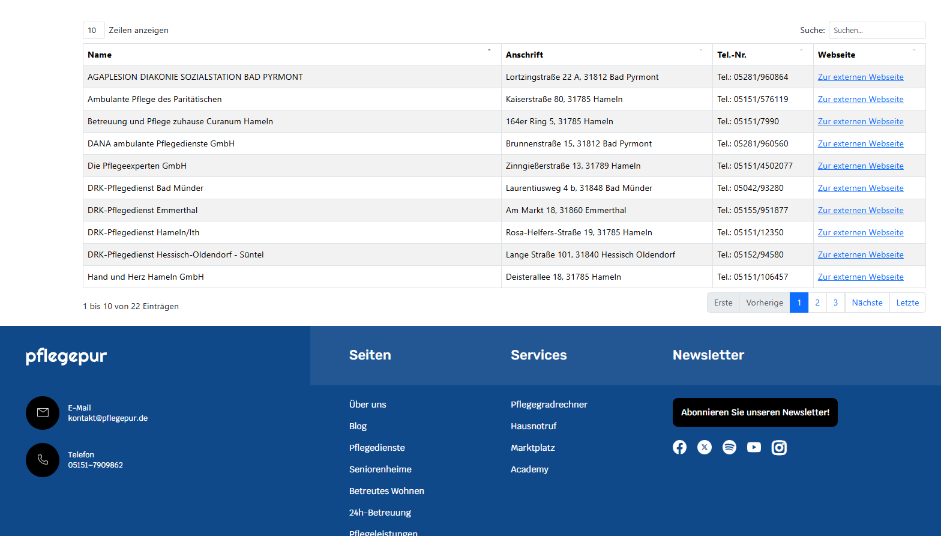
Task: Open external website for AGAPLESION DIAKONIE SOZIALSTATION
Action: coord(861,77)
